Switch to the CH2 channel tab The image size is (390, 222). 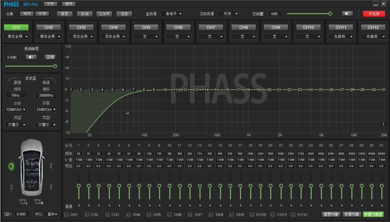pos(49,27)
